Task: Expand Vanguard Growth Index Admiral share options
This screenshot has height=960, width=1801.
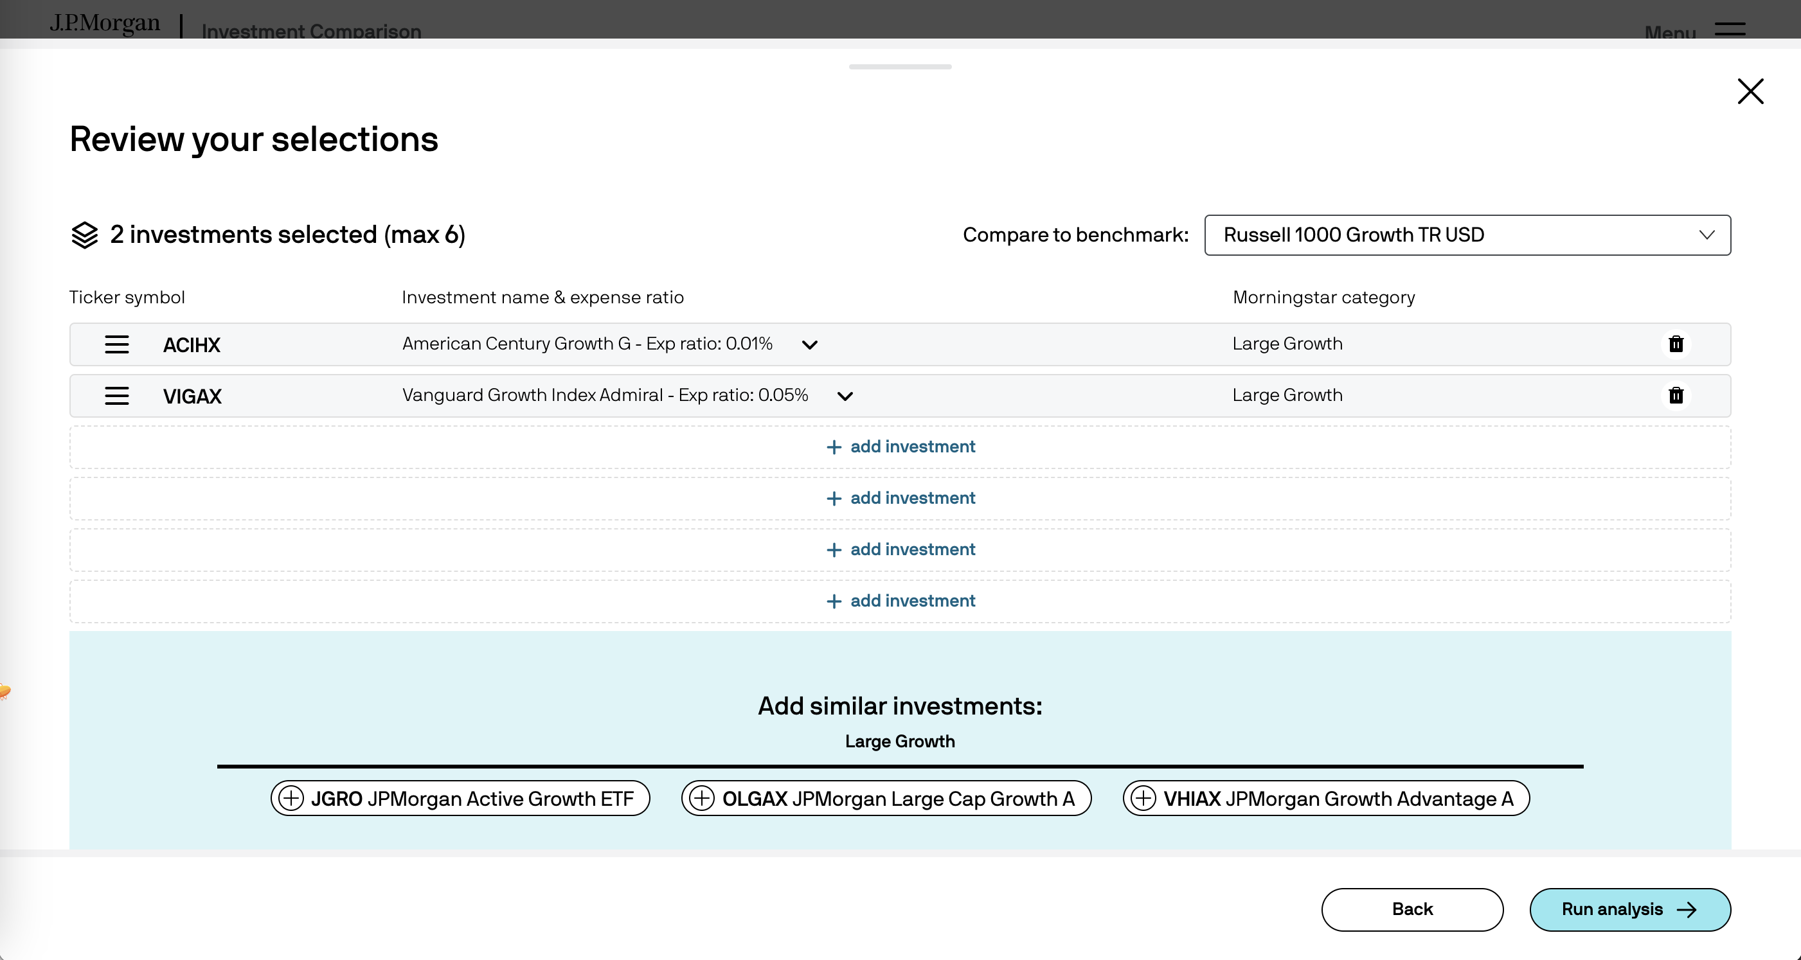Action: point(845,396)
